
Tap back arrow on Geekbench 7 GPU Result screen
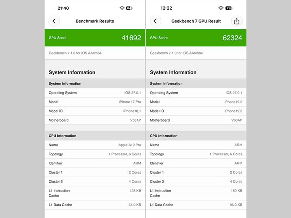[155, 21]
